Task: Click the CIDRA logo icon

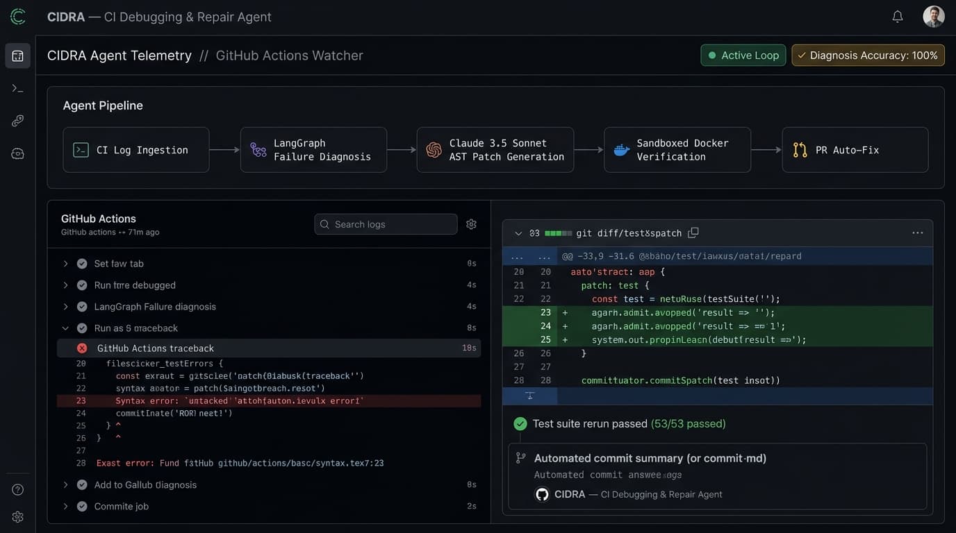Action: 18,17
